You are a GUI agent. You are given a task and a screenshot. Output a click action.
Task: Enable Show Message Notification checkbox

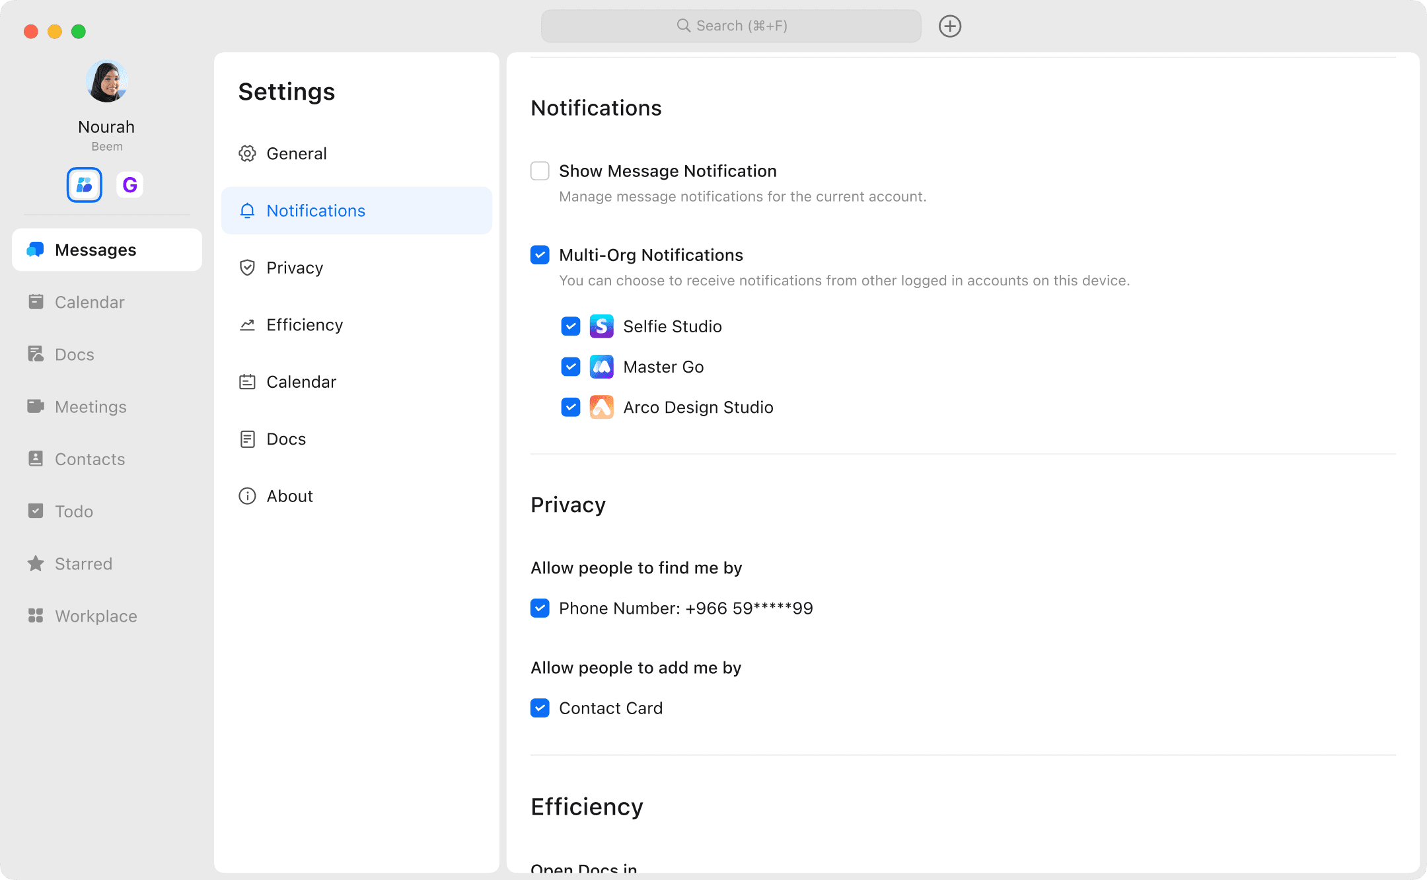pos(540,171)
